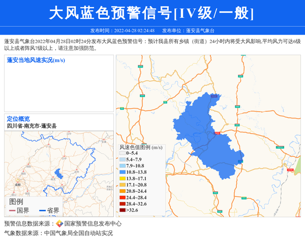Image resolution: width=305 pixels, height=239 pixels.
Task: Select the 10.8~13.8 blue legend swatch
Action: 122,172
